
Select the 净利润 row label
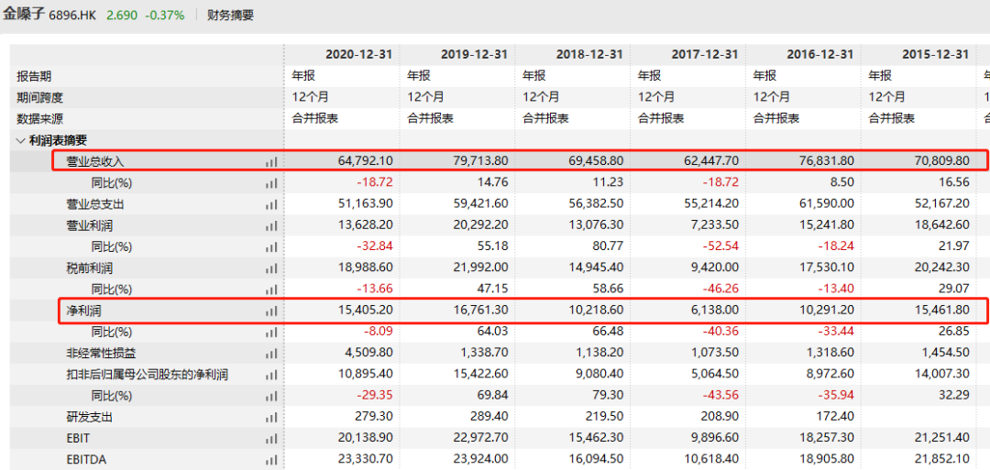point(84,311)
